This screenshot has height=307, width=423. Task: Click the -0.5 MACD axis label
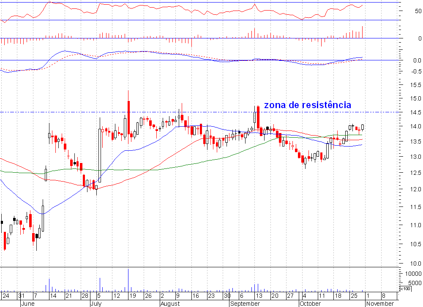tap(416, 71)
